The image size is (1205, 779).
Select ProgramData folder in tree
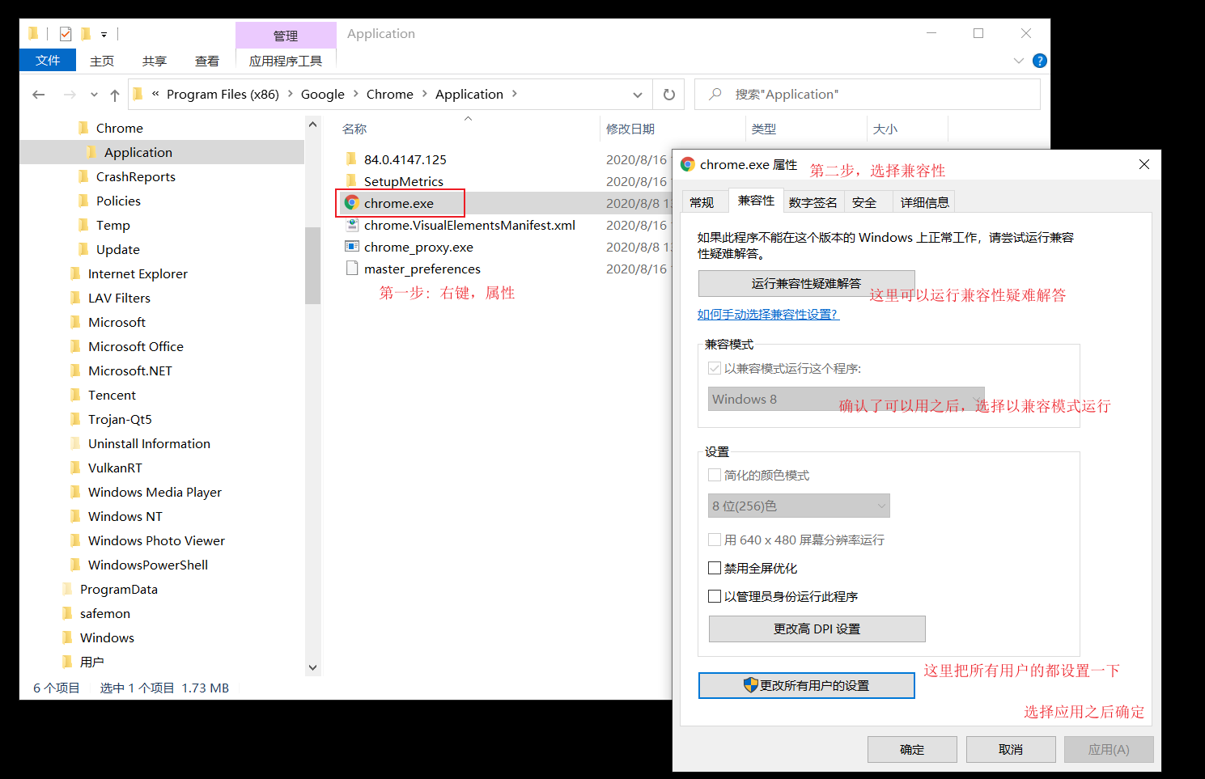pyautogui.click(x=118, y=589)
